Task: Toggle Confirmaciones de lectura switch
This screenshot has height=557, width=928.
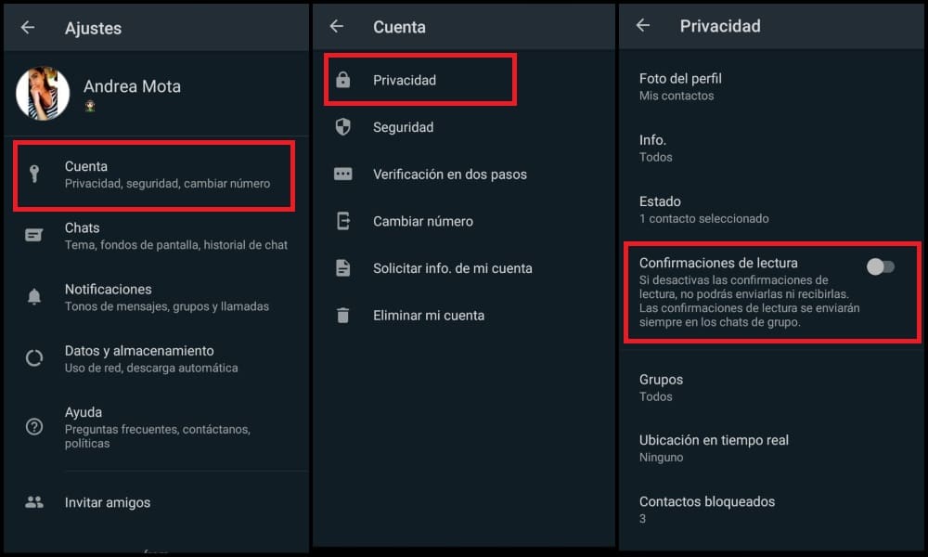Action: (879, 266)
